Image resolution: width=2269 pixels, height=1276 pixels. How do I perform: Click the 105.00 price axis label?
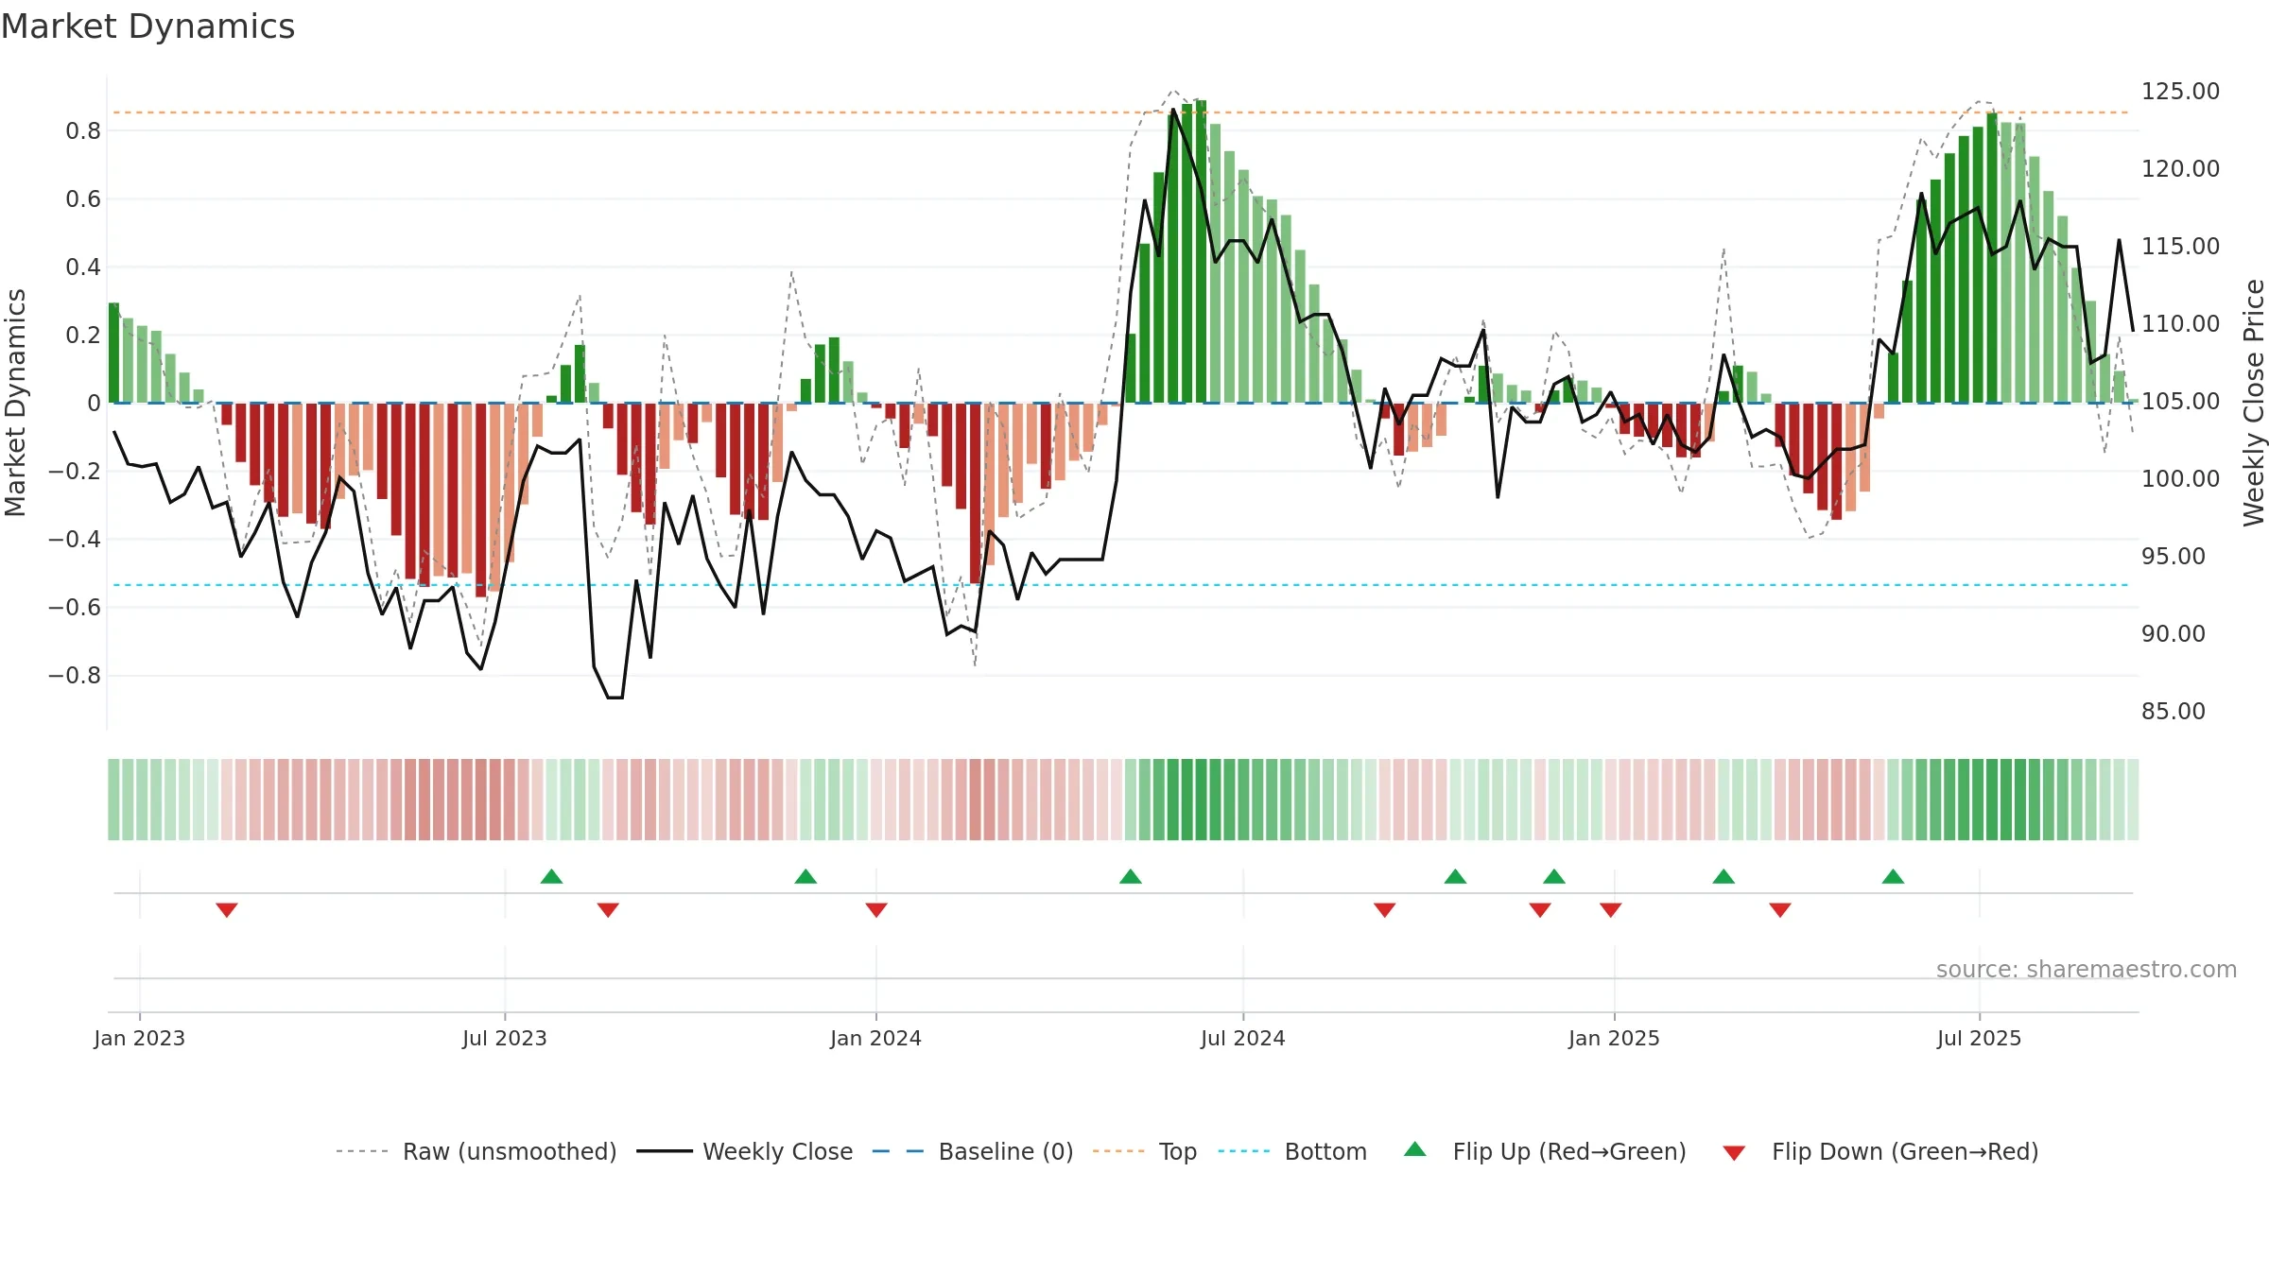(2180, 401)
